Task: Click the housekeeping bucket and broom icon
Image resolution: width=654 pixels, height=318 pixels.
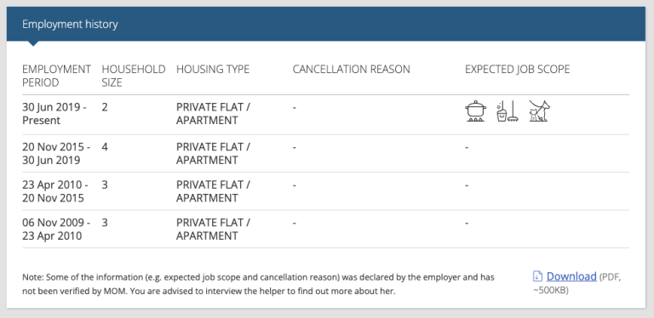Action: pos(508,111)
